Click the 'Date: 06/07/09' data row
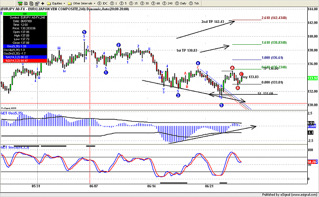Viewport: 319px width, 197px height. [x=25, y=21]
